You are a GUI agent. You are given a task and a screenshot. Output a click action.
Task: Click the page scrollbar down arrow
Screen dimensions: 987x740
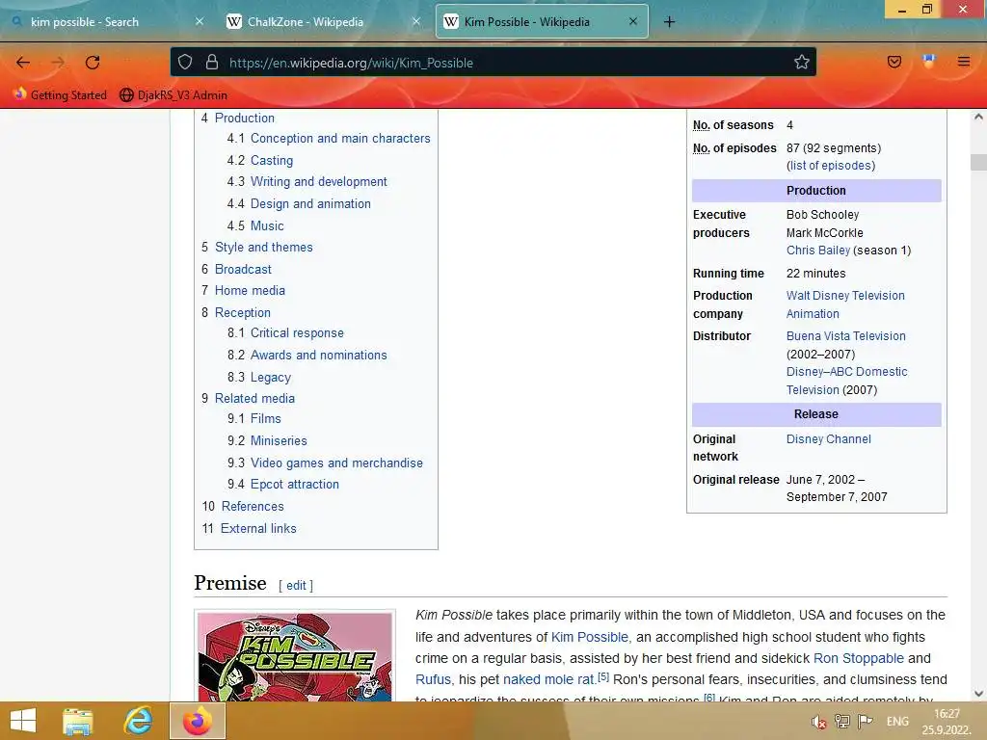coord(978,694)
